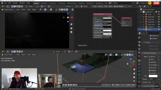Hide the Area light in outliner
The height and width of the screenshot is (90, 161).
tap(159, 14)
